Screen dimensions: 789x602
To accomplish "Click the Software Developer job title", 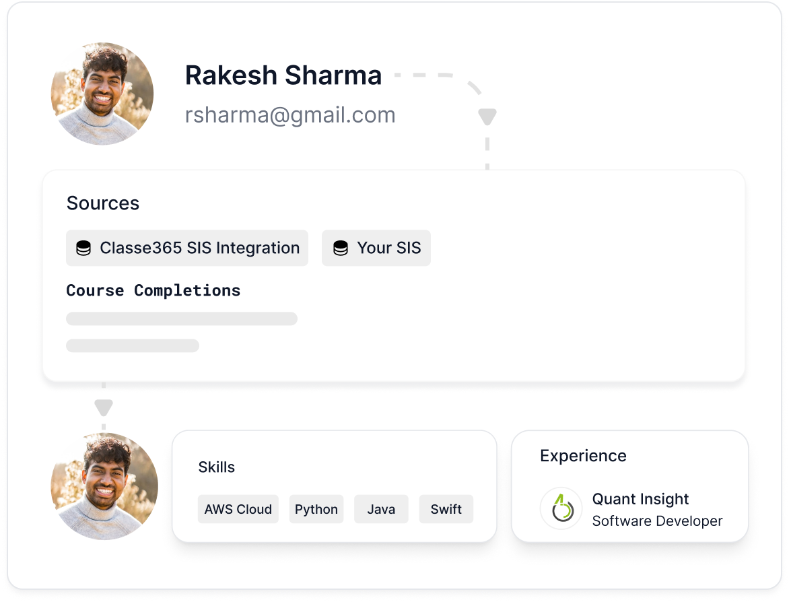I will (657, 521).
